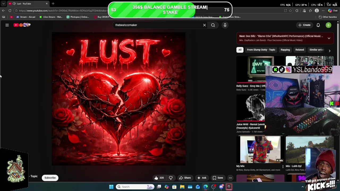Screen dimensions: 340x191
Task: Open Epic Games Launcher on taskbar
Action: [229, 187]
